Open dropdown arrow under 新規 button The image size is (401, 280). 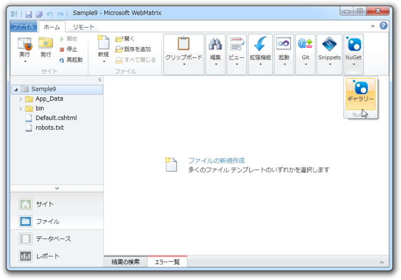coord(104,61)
